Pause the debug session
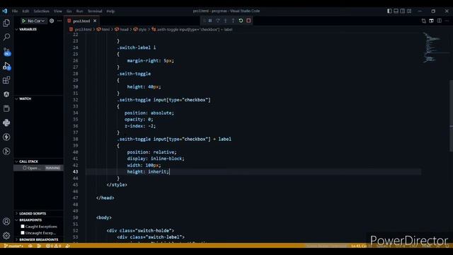The width and height of the screenshot is (453, 255). click(x=210, y=21)
